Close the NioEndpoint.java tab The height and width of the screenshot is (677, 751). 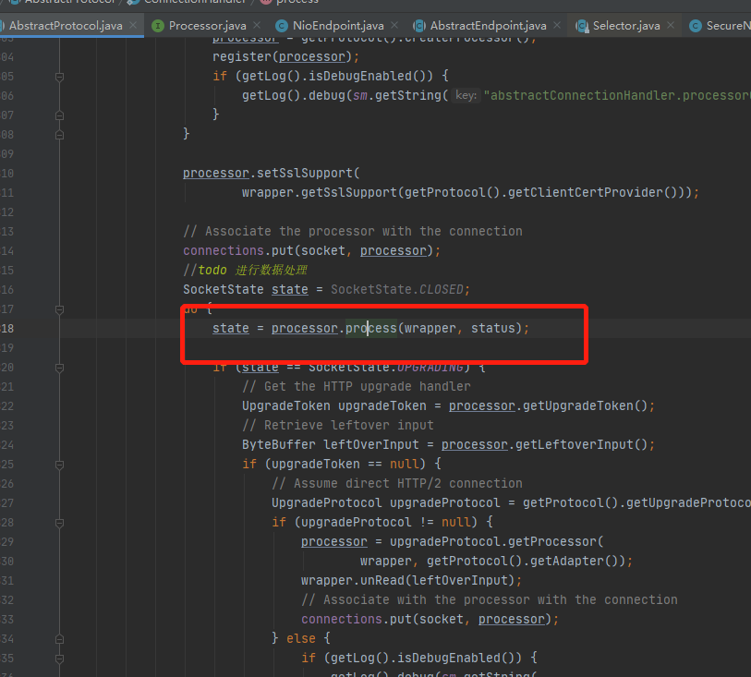click(x=394, y=25)
